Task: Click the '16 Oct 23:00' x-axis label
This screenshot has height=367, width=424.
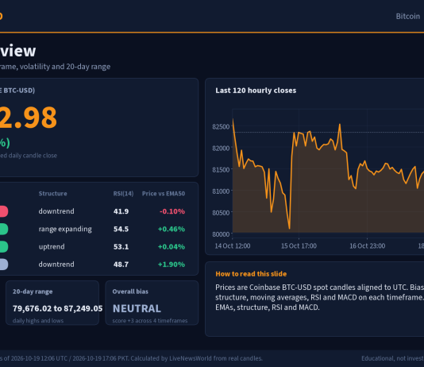Action: [x=367, y=245]
